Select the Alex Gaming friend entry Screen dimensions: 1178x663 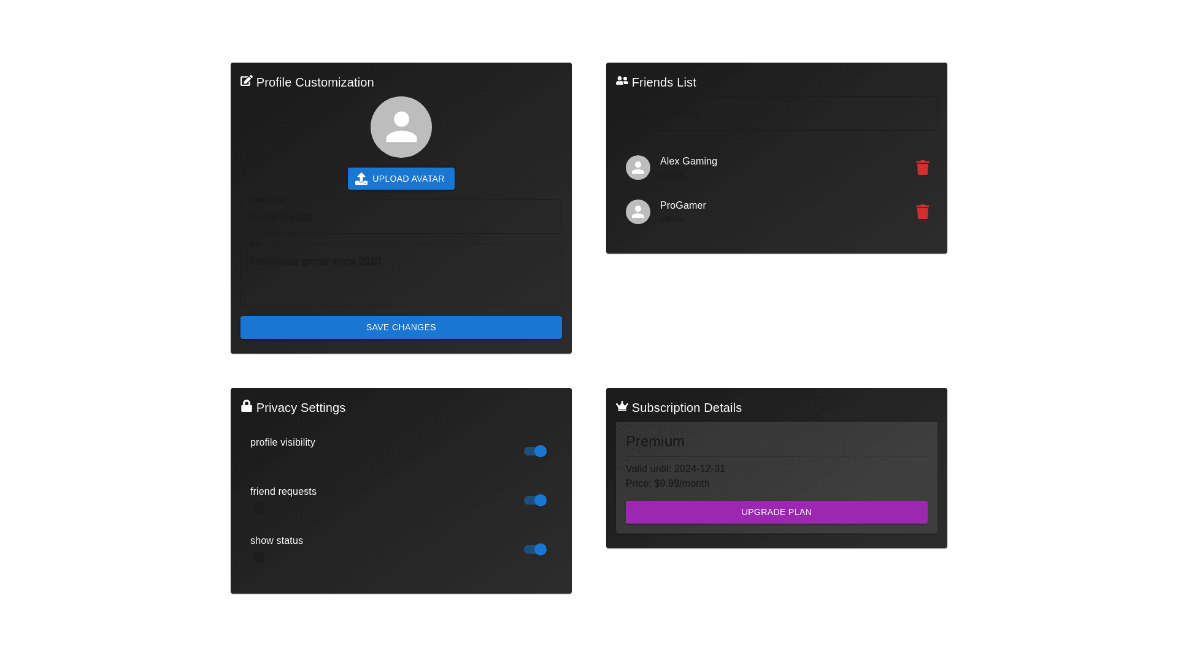point(688,161)
